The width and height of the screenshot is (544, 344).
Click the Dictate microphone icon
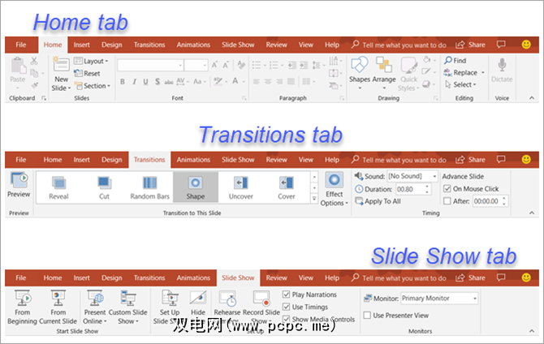click(502, 65)
